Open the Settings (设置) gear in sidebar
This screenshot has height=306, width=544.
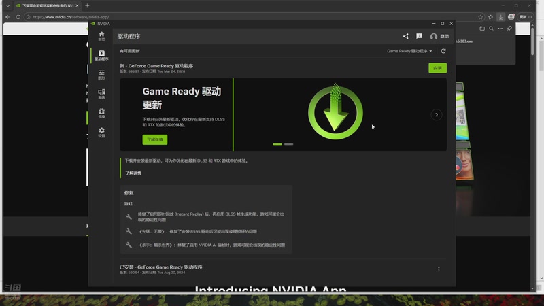click(101, 132)
